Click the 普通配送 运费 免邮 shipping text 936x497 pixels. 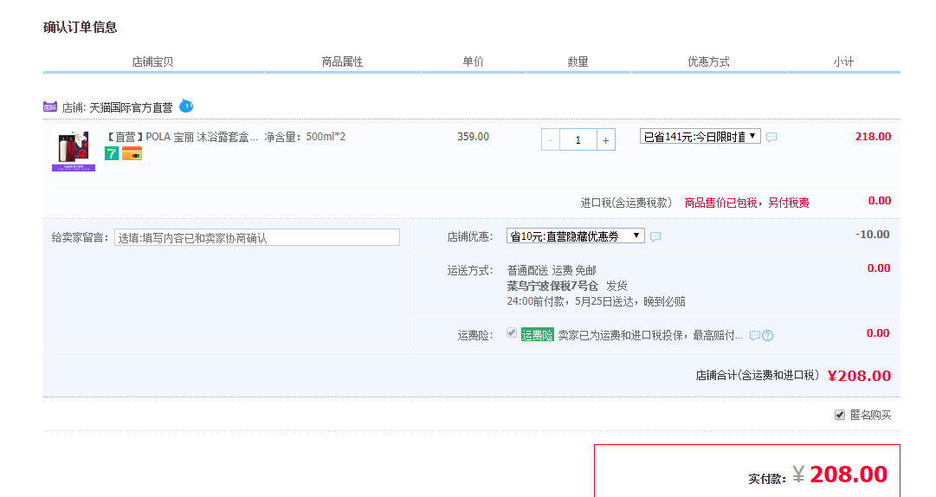click(x=552, y=270)
